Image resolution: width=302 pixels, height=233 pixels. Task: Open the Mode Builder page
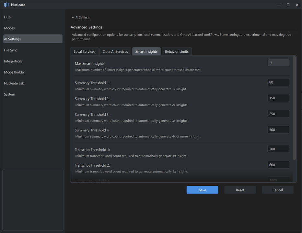(15, 72)
